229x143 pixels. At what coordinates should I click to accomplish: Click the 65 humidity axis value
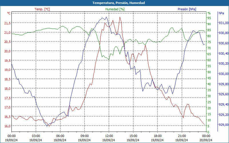[209, 54]
